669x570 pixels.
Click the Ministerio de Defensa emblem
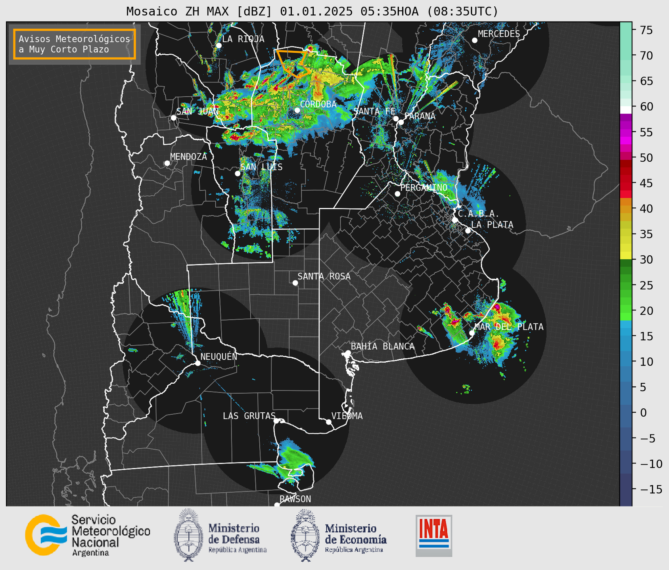point(188,535)
